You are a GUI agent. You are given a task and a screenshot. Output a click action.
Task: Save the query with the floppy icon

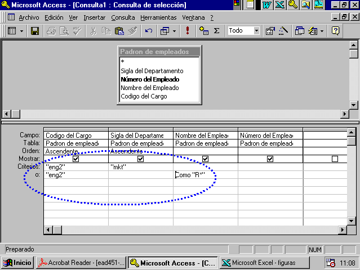tap(35, 31)
